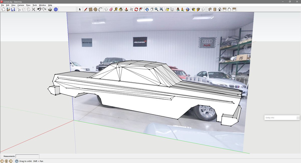Select the Paint Bucket tool
This screenshot has width=301, height=163.
(x=120, y=10)
